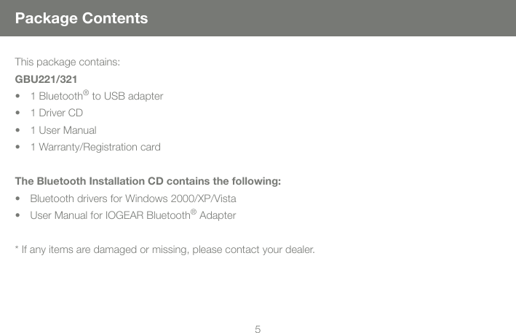Click the bullet before "1 User Manual"
This screenshot has width=516, height=333.
[x=17, y=131]
